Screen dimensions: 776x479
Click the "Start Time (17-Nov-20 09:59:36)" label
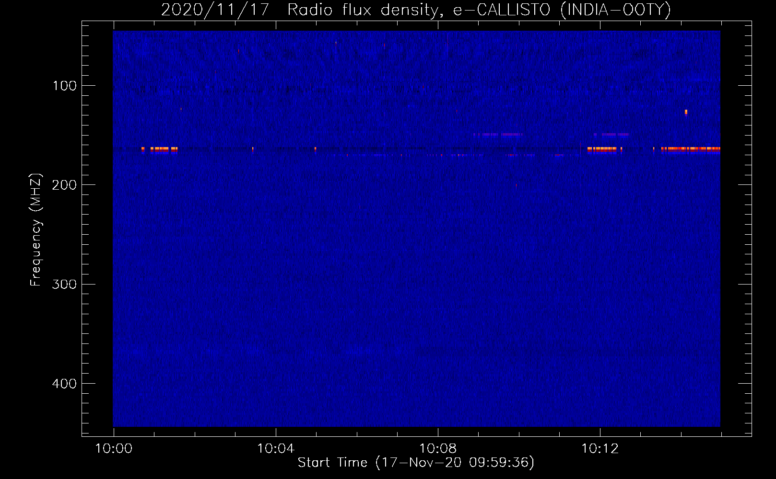click(x=416, y=463)
